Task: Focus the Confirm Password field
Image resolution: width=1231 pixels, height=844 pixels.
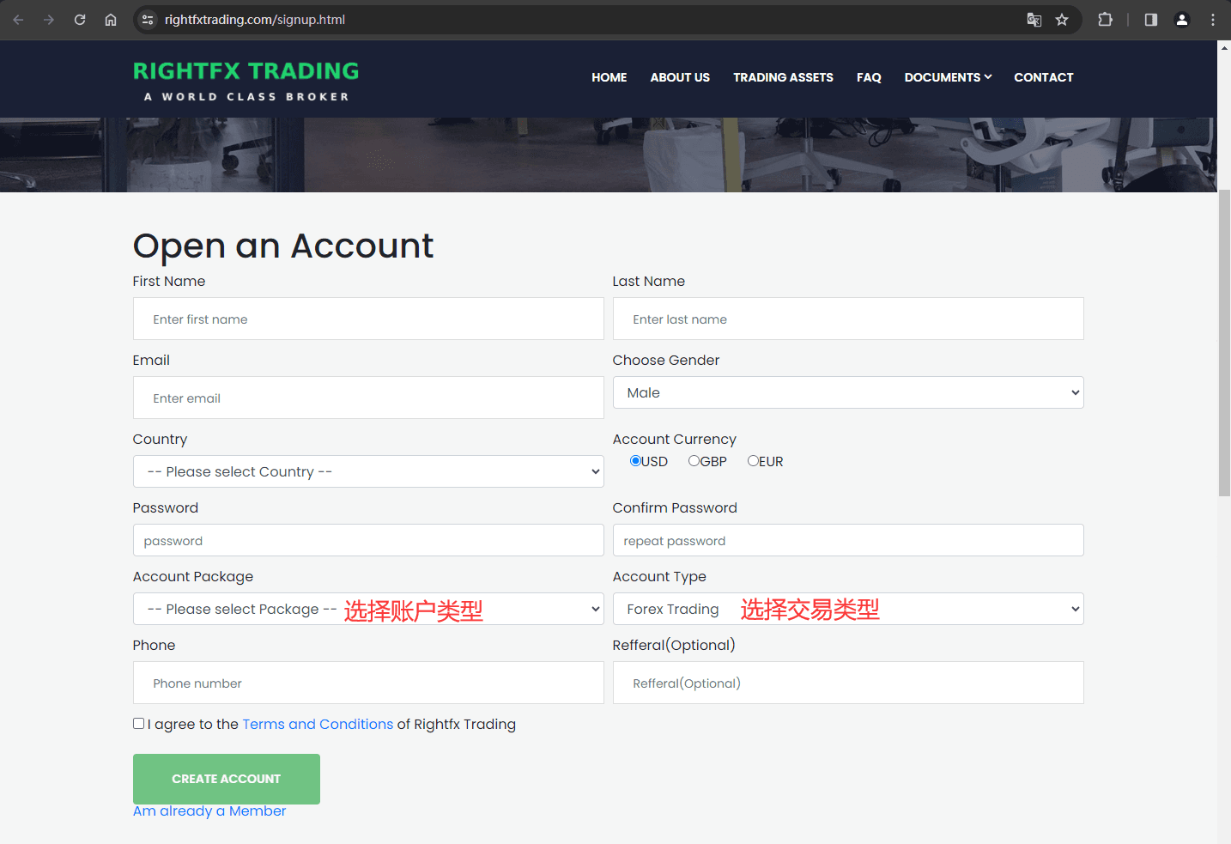Action: pyautogui.click(x=848, y=540)
